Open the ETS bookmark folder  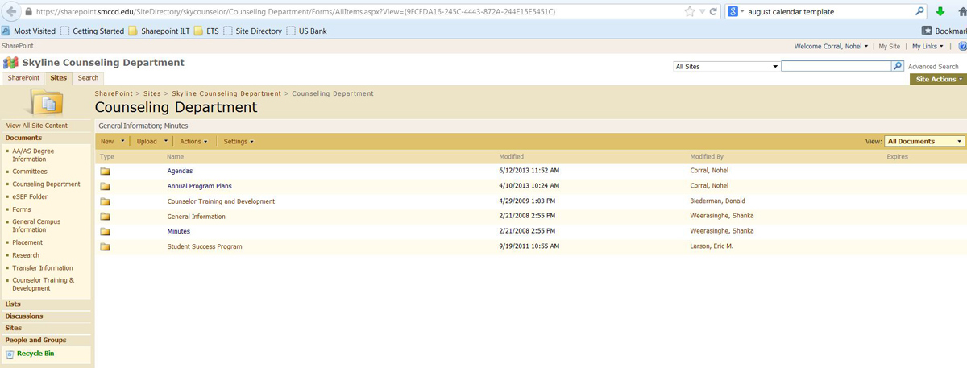(205, 31)
